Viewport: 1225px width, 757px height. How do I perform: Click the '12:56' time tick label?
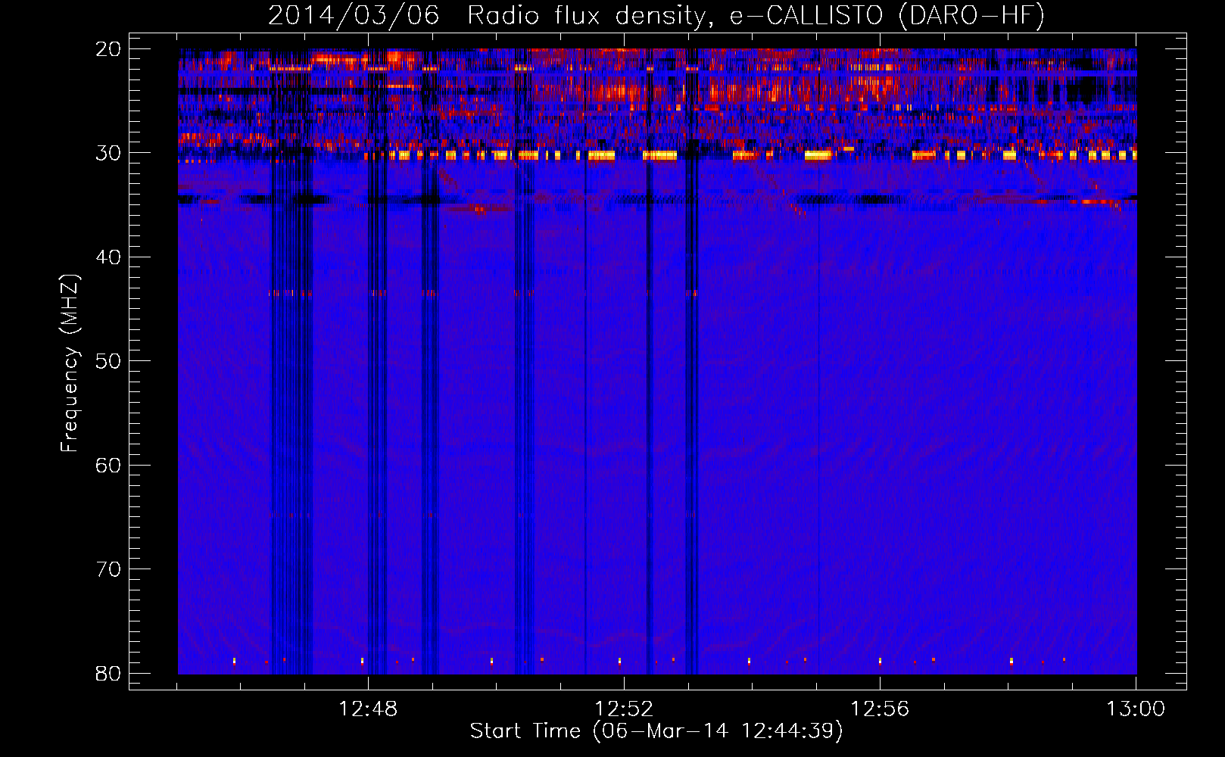880,709
